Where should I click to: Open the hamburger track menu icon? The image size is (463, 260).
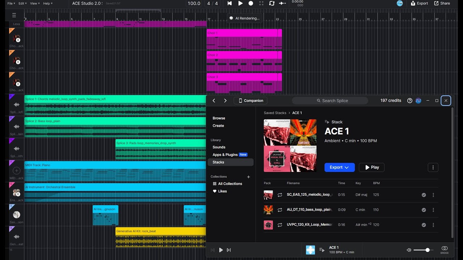click(x=14, y=15)
